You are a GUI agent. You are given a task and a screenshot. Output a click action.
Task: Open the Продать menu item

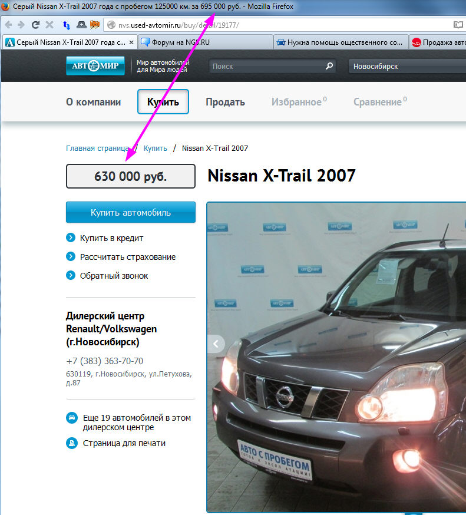click(225, 102)
